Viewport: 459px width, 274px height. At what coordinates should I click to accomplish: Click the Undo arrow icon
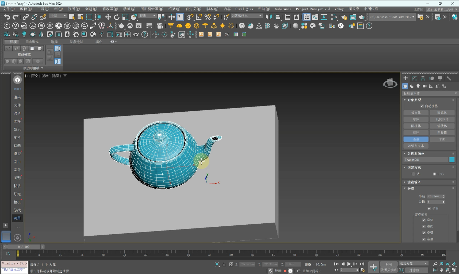click(7, 17)
